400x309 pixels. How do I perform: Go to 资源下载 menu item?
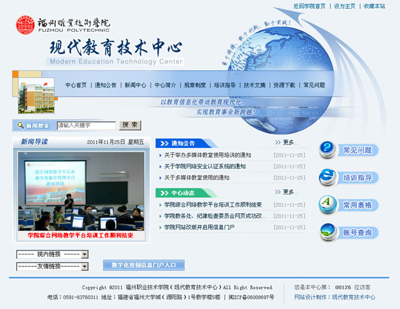[x=284, y=85]
